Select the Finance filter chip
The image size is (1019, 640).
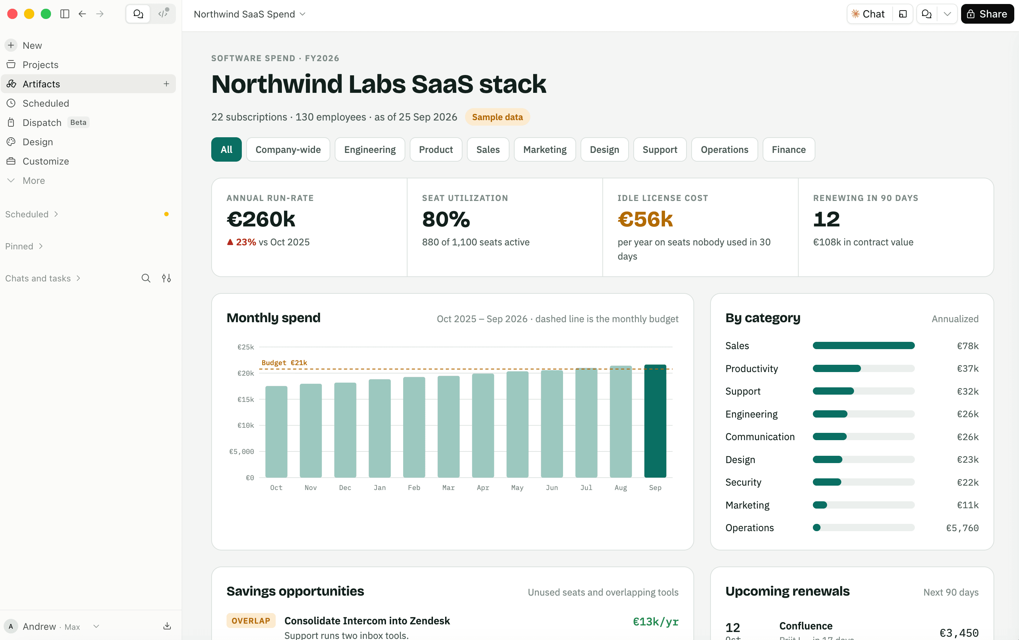788,149
